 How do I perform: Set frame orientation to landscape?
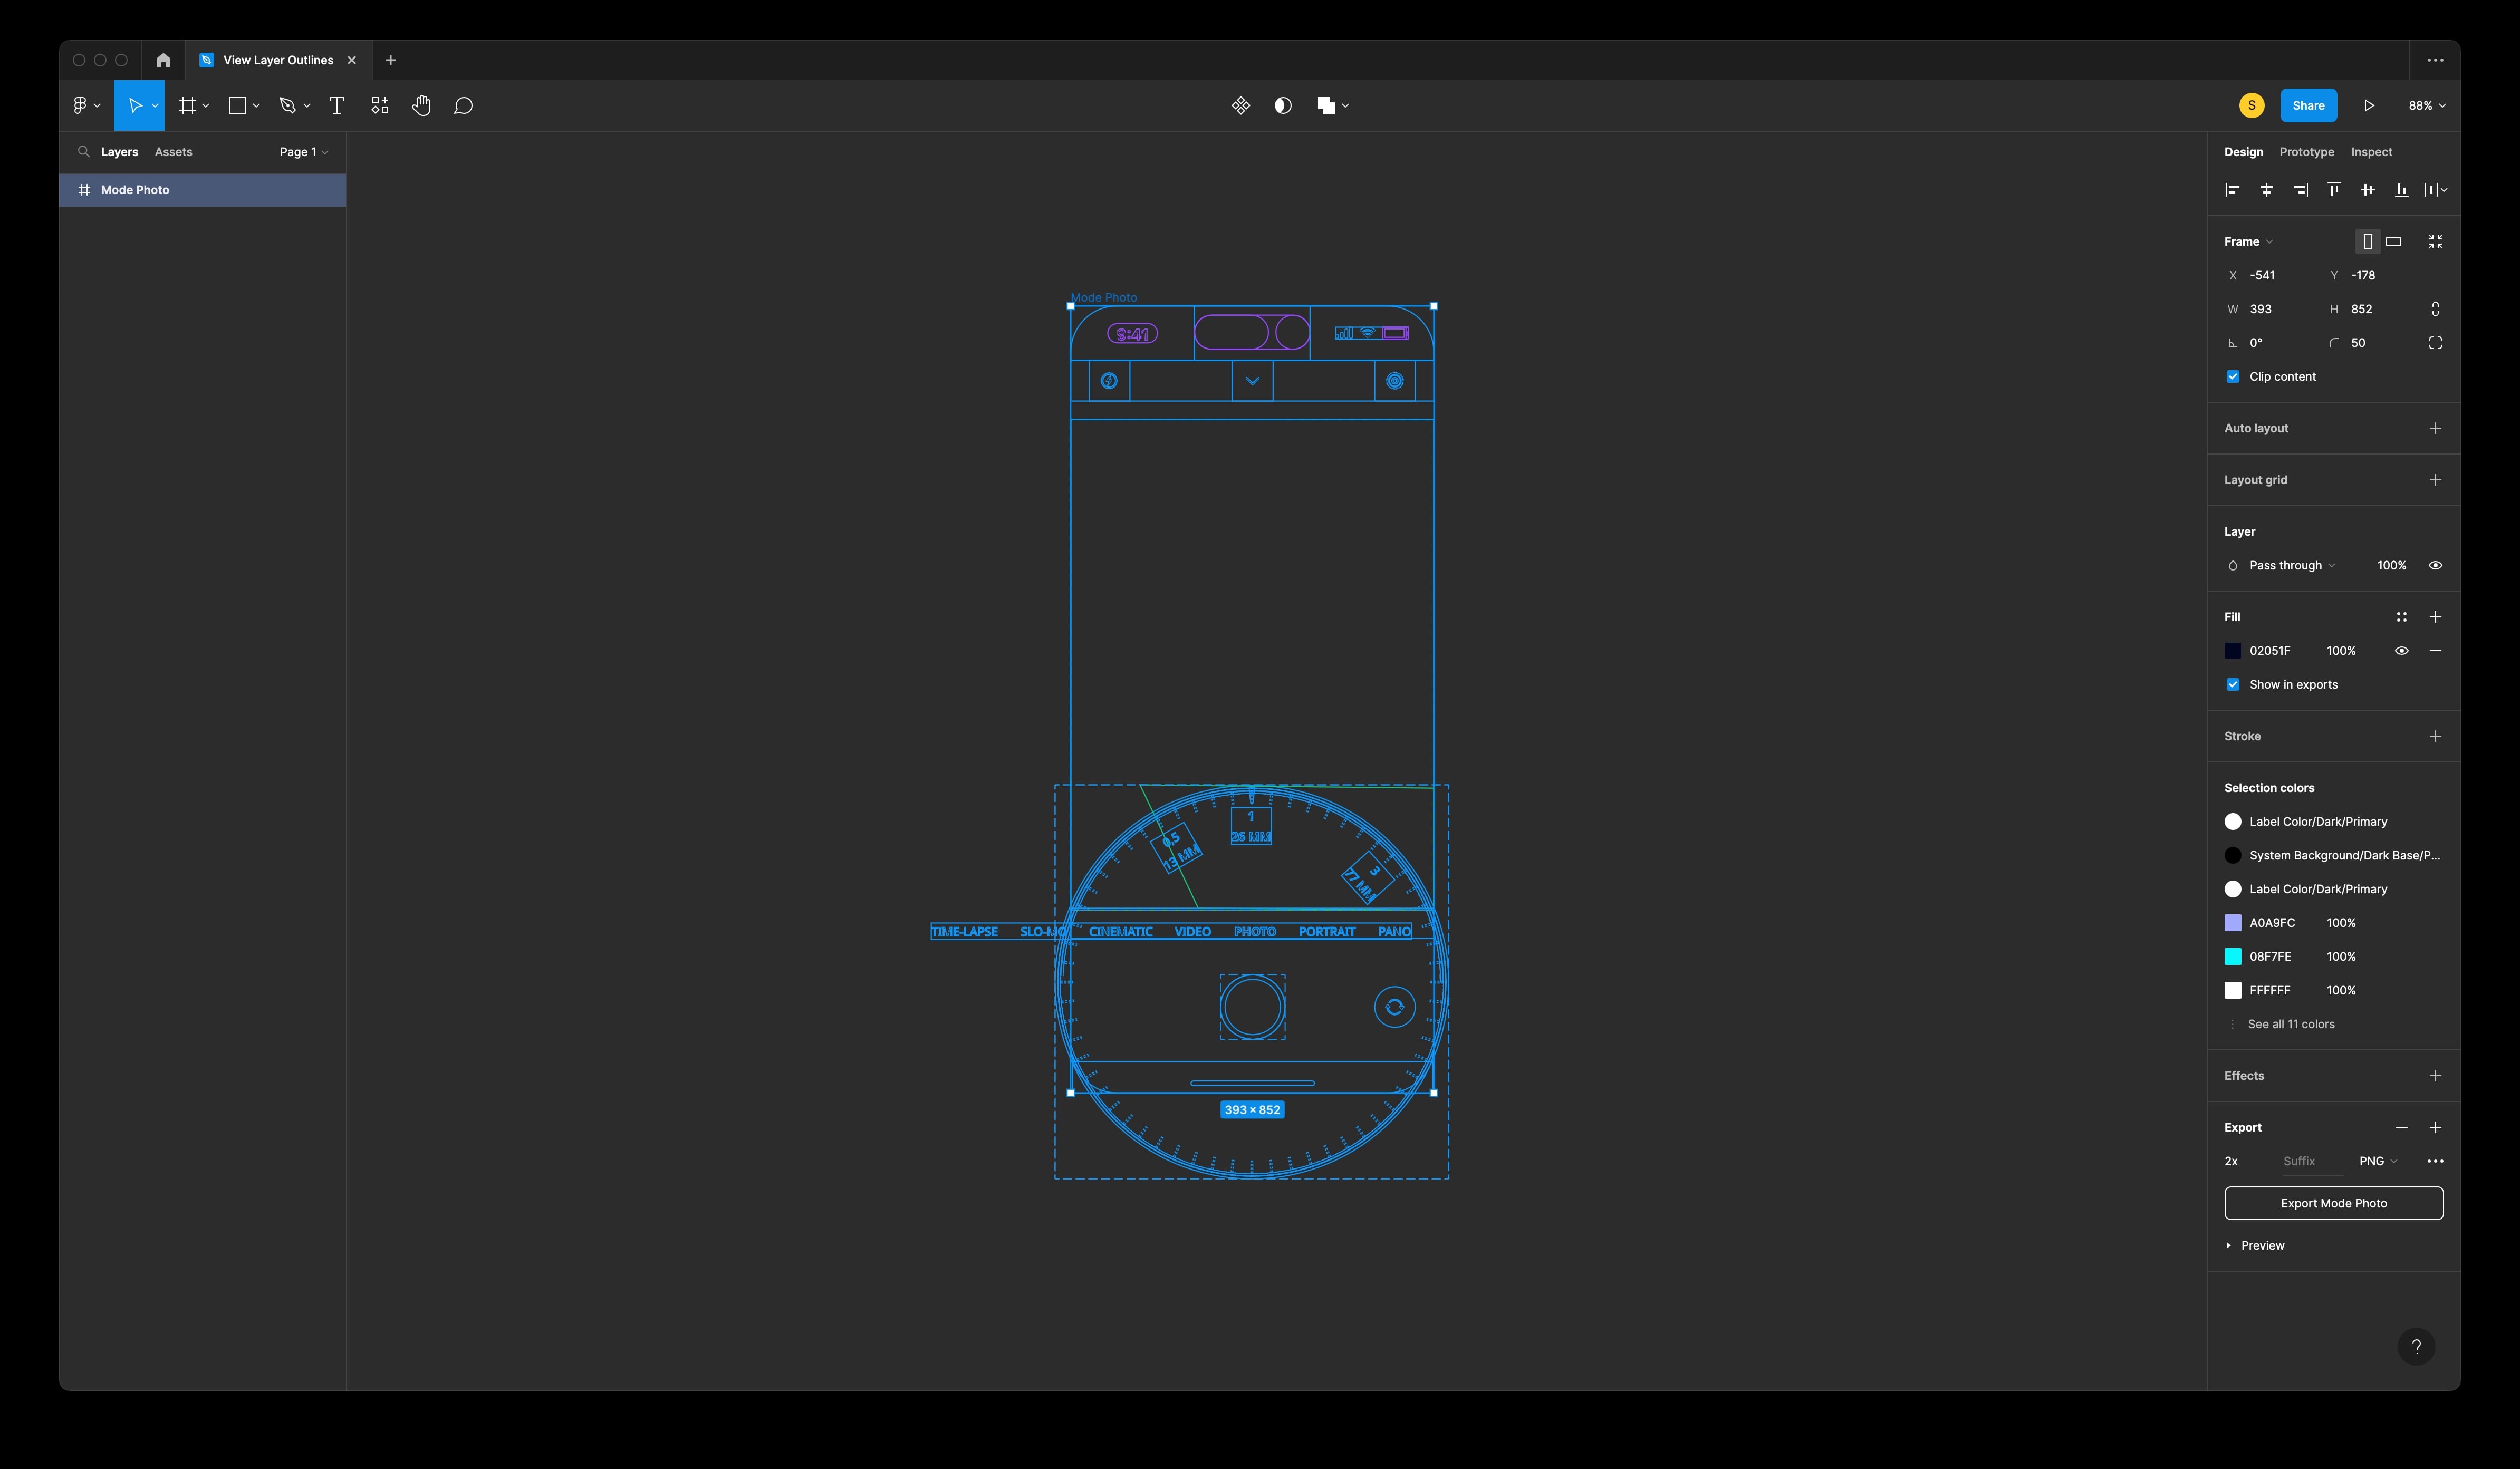2393,241
